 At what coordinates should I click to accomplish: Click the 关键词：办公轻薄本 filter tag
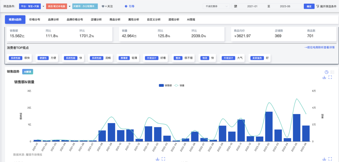[x=85, y=7]
